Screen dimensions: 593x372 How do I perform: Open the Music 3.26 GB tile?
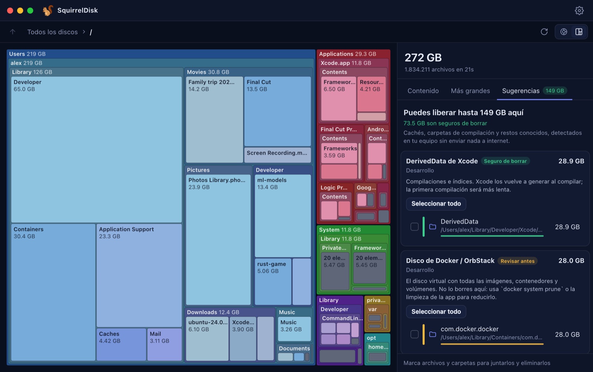point(294,329)
